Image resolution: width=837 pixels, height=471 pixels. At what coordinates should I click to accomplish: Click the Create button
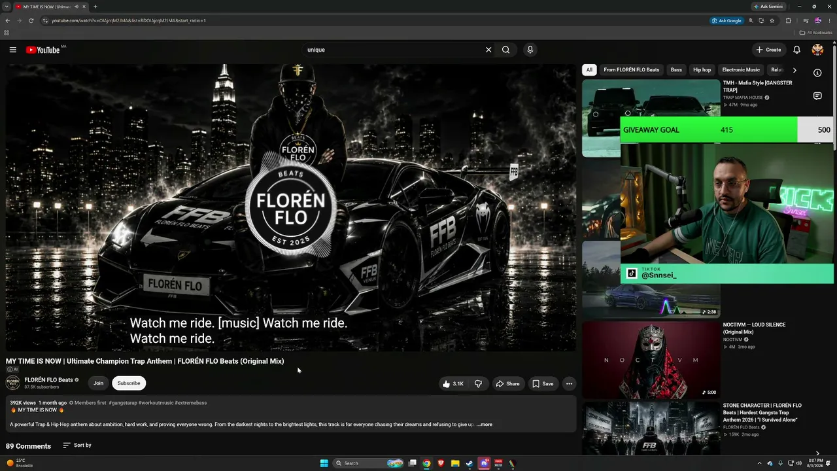(768, 50)
